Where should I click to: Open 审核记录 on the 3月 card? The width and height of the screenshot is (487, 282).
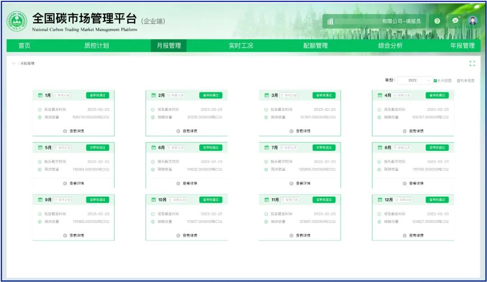(289, 95)
